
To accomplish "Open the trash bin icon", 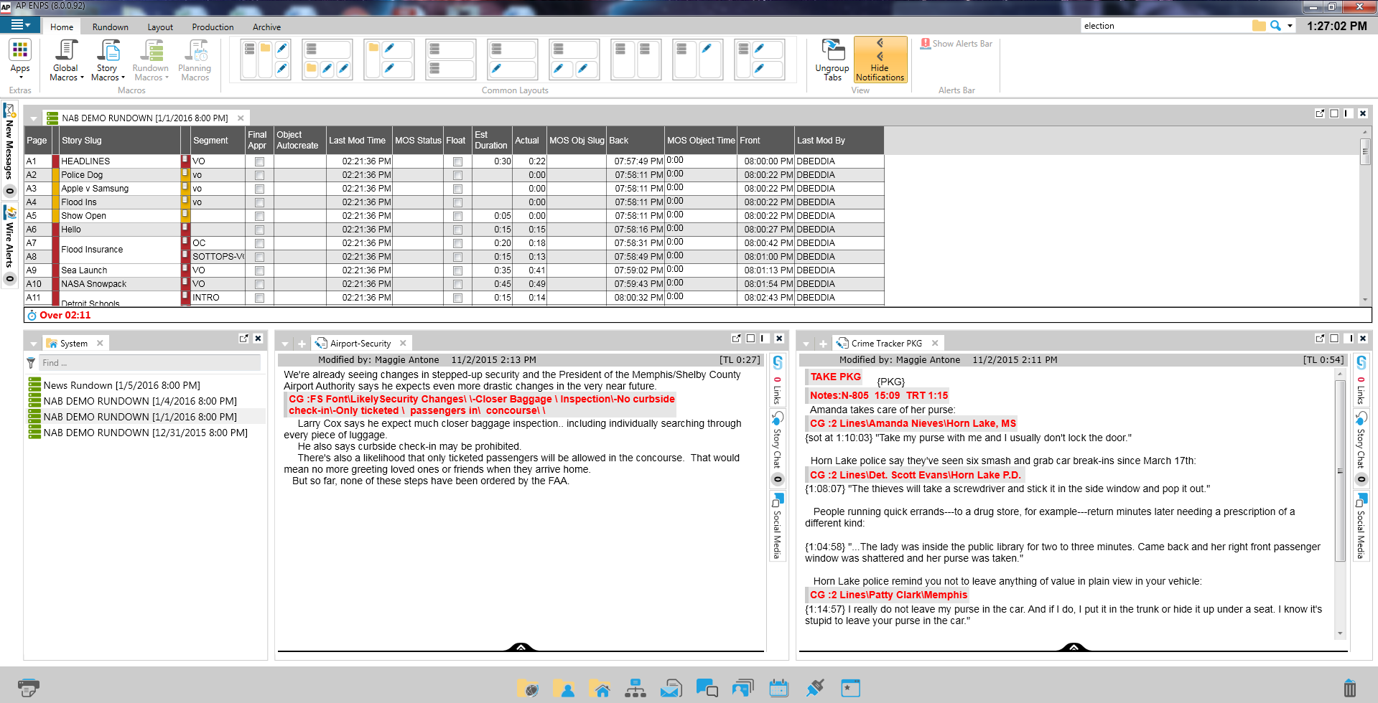I will click(1350, 689).
